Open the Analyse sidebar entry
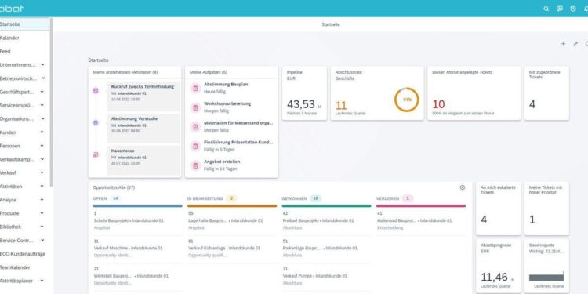This screenshot has height=294, width=588. tap(24, 200)
